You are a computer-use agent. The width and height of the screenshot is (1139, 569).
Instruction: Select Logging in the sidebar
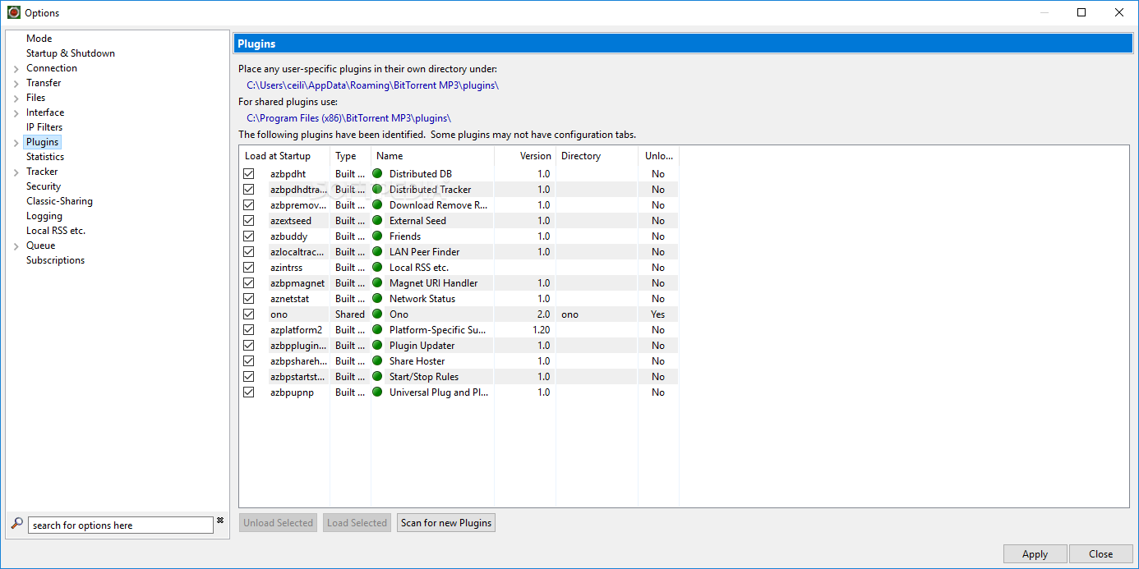click(x=44, y=216)
